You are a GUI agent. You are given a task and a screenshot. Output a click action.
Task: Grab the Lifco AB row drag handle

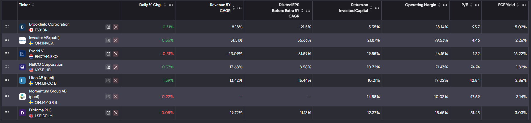click(7, 80)
